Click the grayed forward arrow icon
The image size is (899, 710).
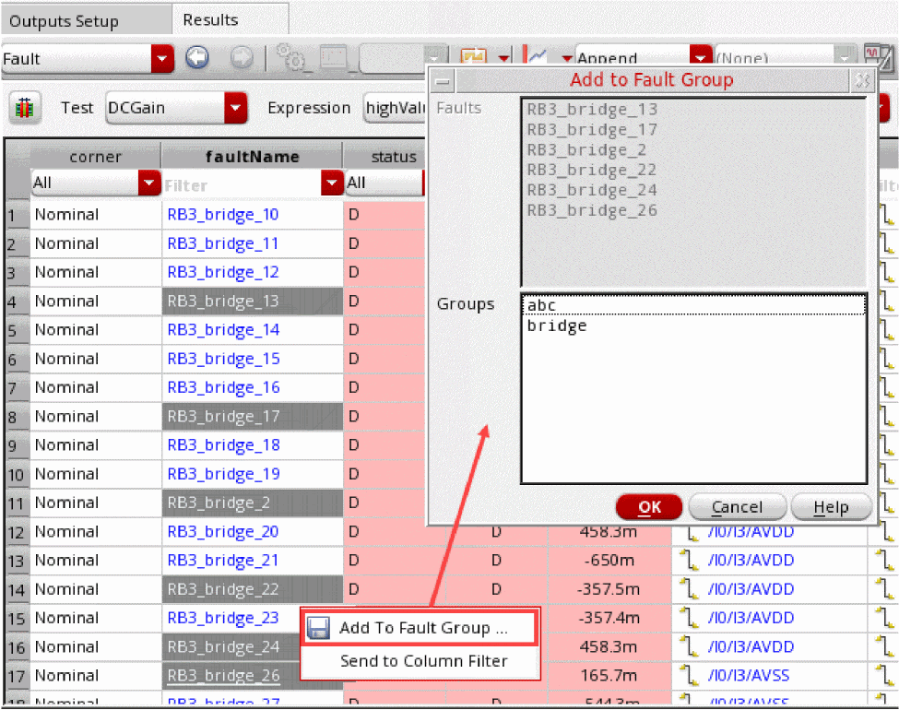[x=242, y=57]
